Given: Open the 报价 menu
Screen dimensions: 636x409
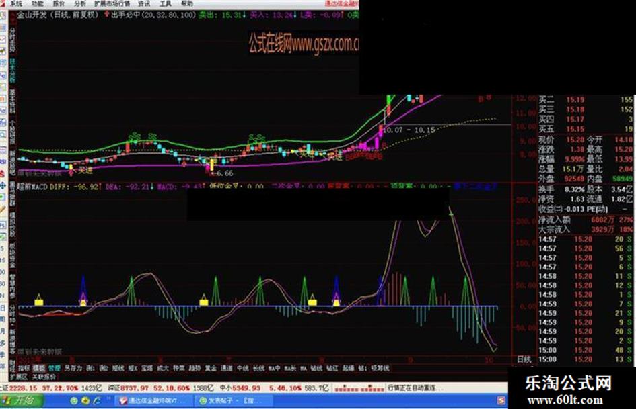Looking at the screenshot, I should 59,3.
